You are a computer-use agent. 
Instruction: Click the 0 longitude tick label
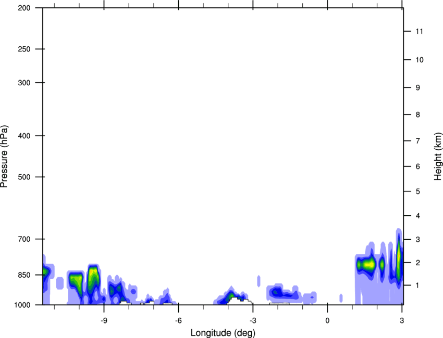click(327, 321)
